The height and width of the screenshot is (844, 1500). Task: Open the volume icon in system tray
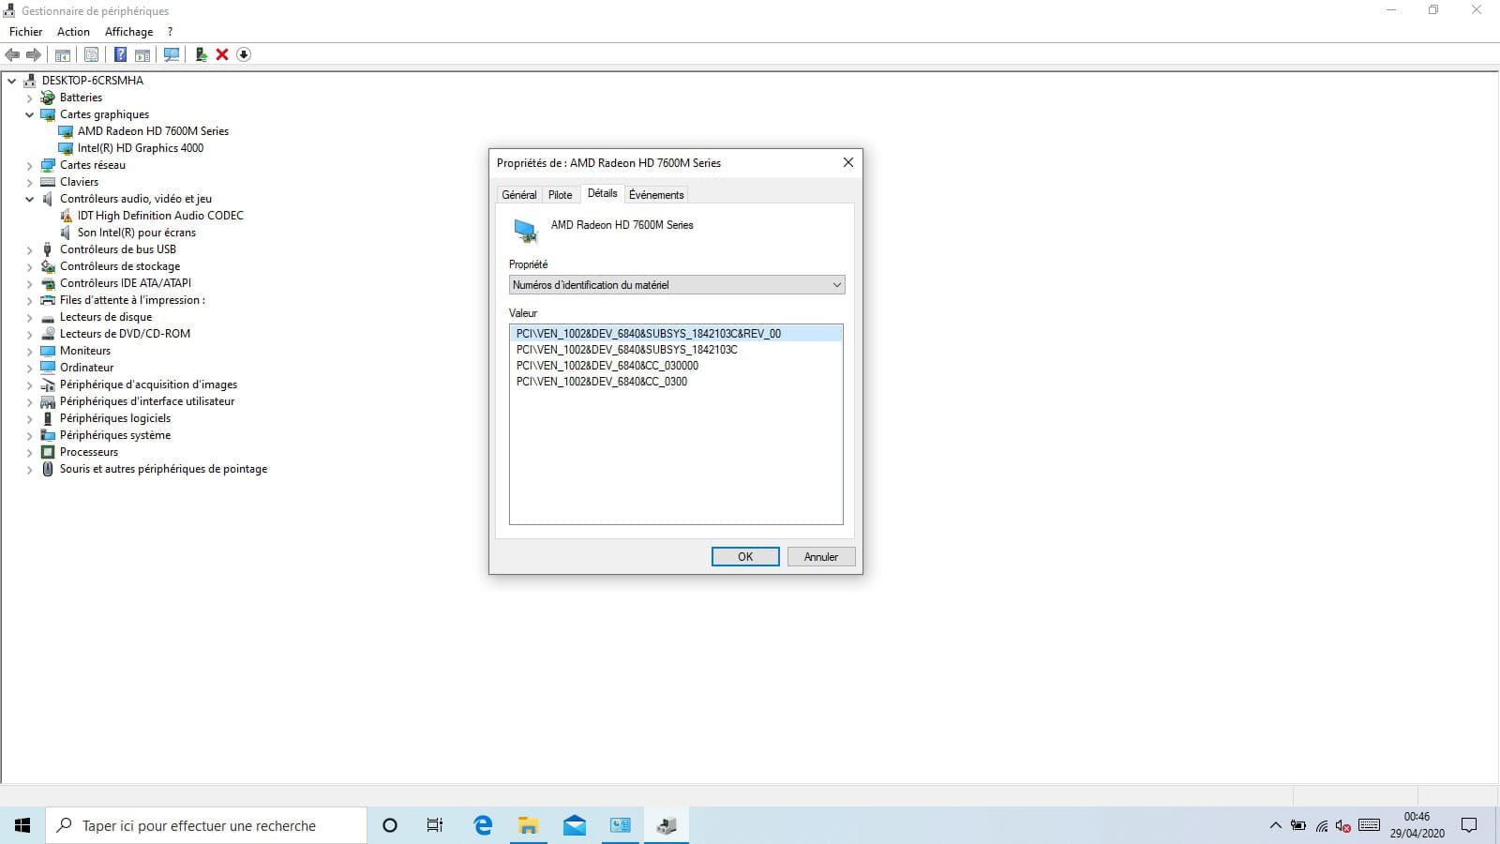1343,826
